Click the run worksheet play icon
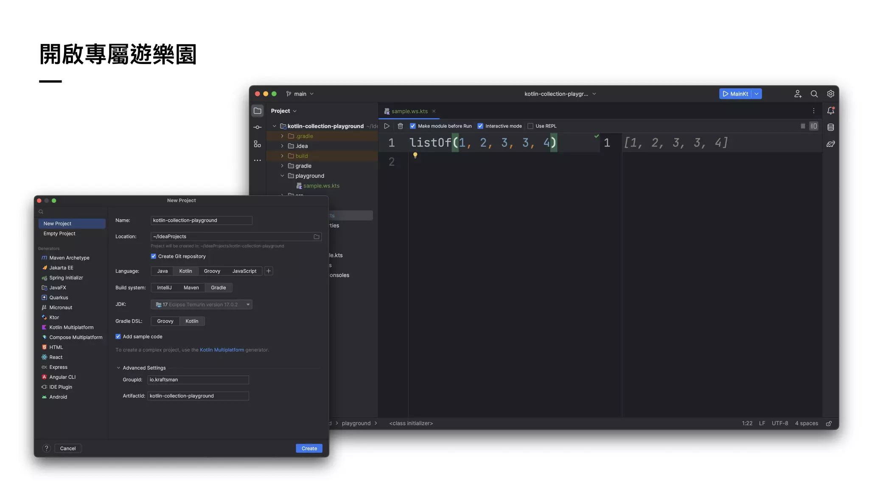869x488 pixels. [x=387, y=126]
